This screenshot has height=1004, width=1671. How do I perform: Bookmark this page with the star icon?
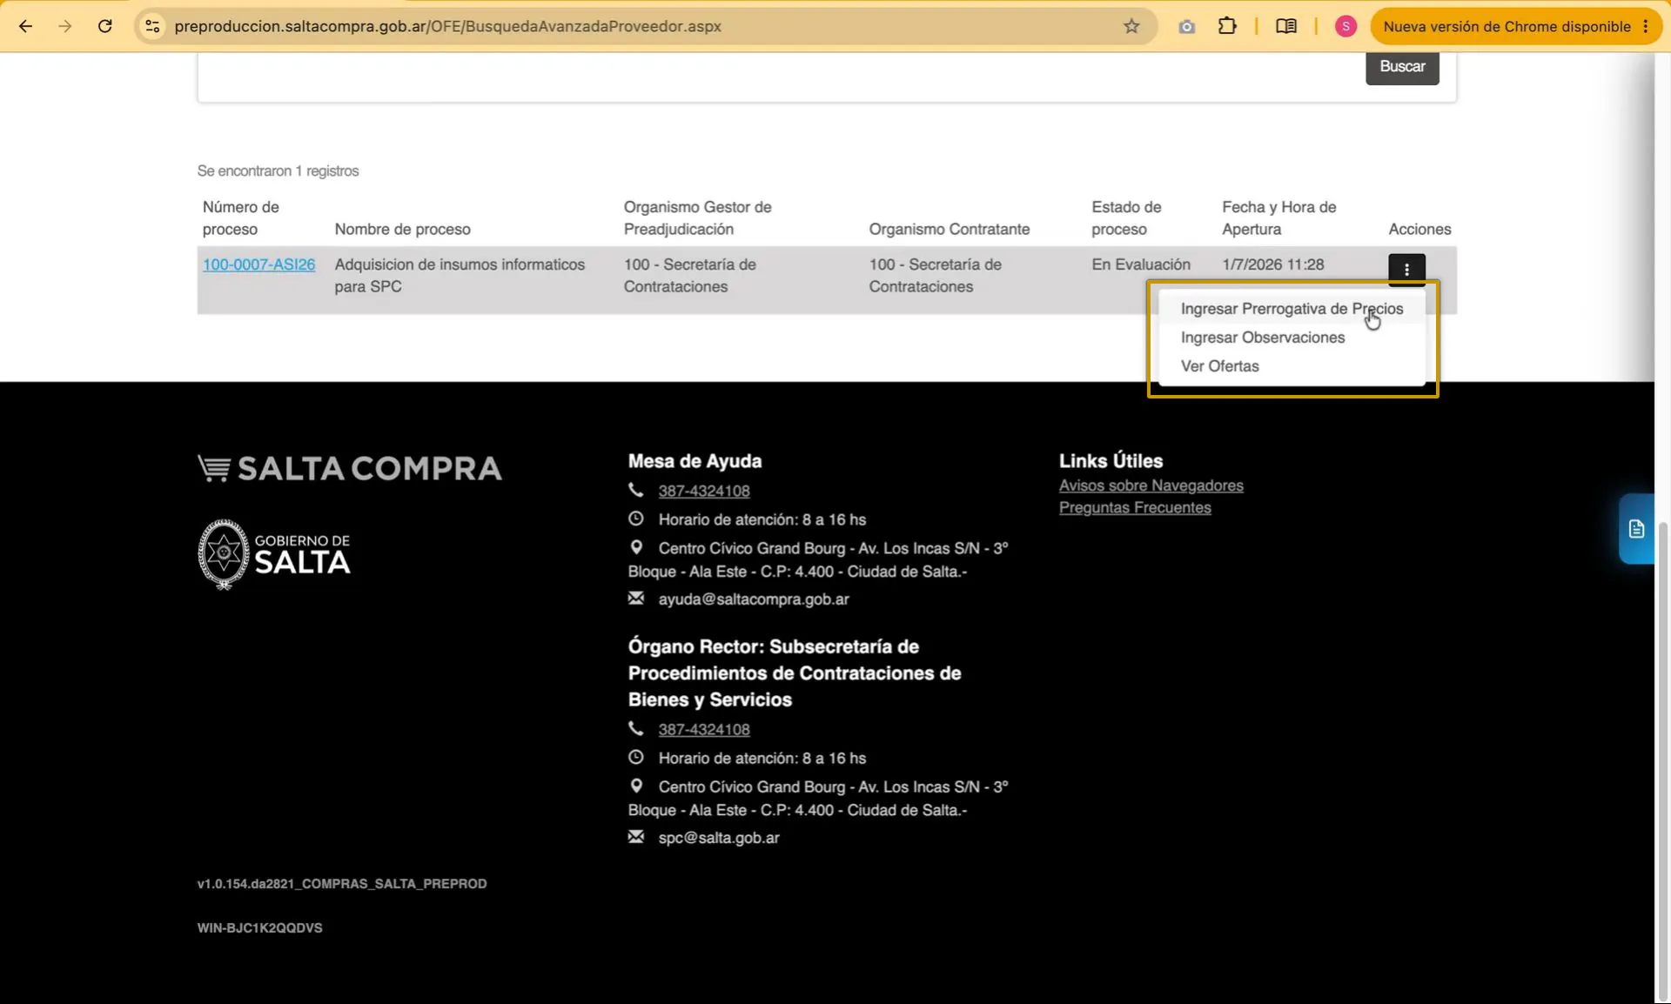[1131, 26]
